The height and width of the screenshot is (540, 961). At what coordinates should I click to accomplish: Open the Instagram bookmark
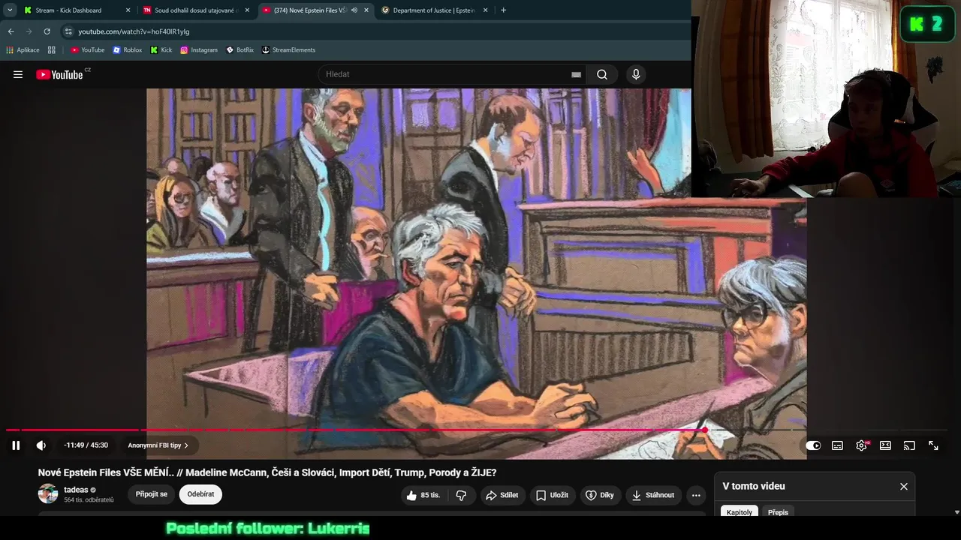pyautogui.click(x=199, y=50)
